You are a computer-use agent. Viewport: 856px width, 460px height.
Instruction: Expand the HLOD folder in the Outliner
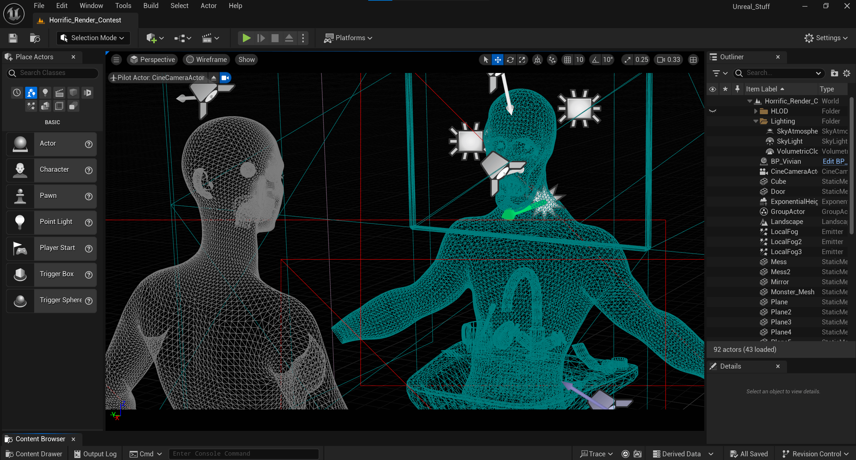coord(756,111)
